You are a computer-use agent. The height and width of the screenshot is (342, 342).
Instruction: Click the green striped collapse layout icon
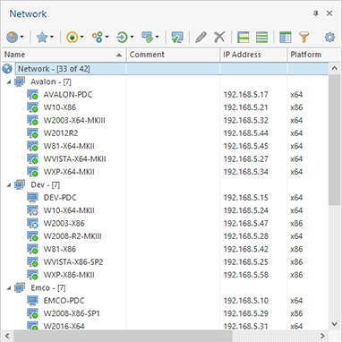tap(261, 38)
